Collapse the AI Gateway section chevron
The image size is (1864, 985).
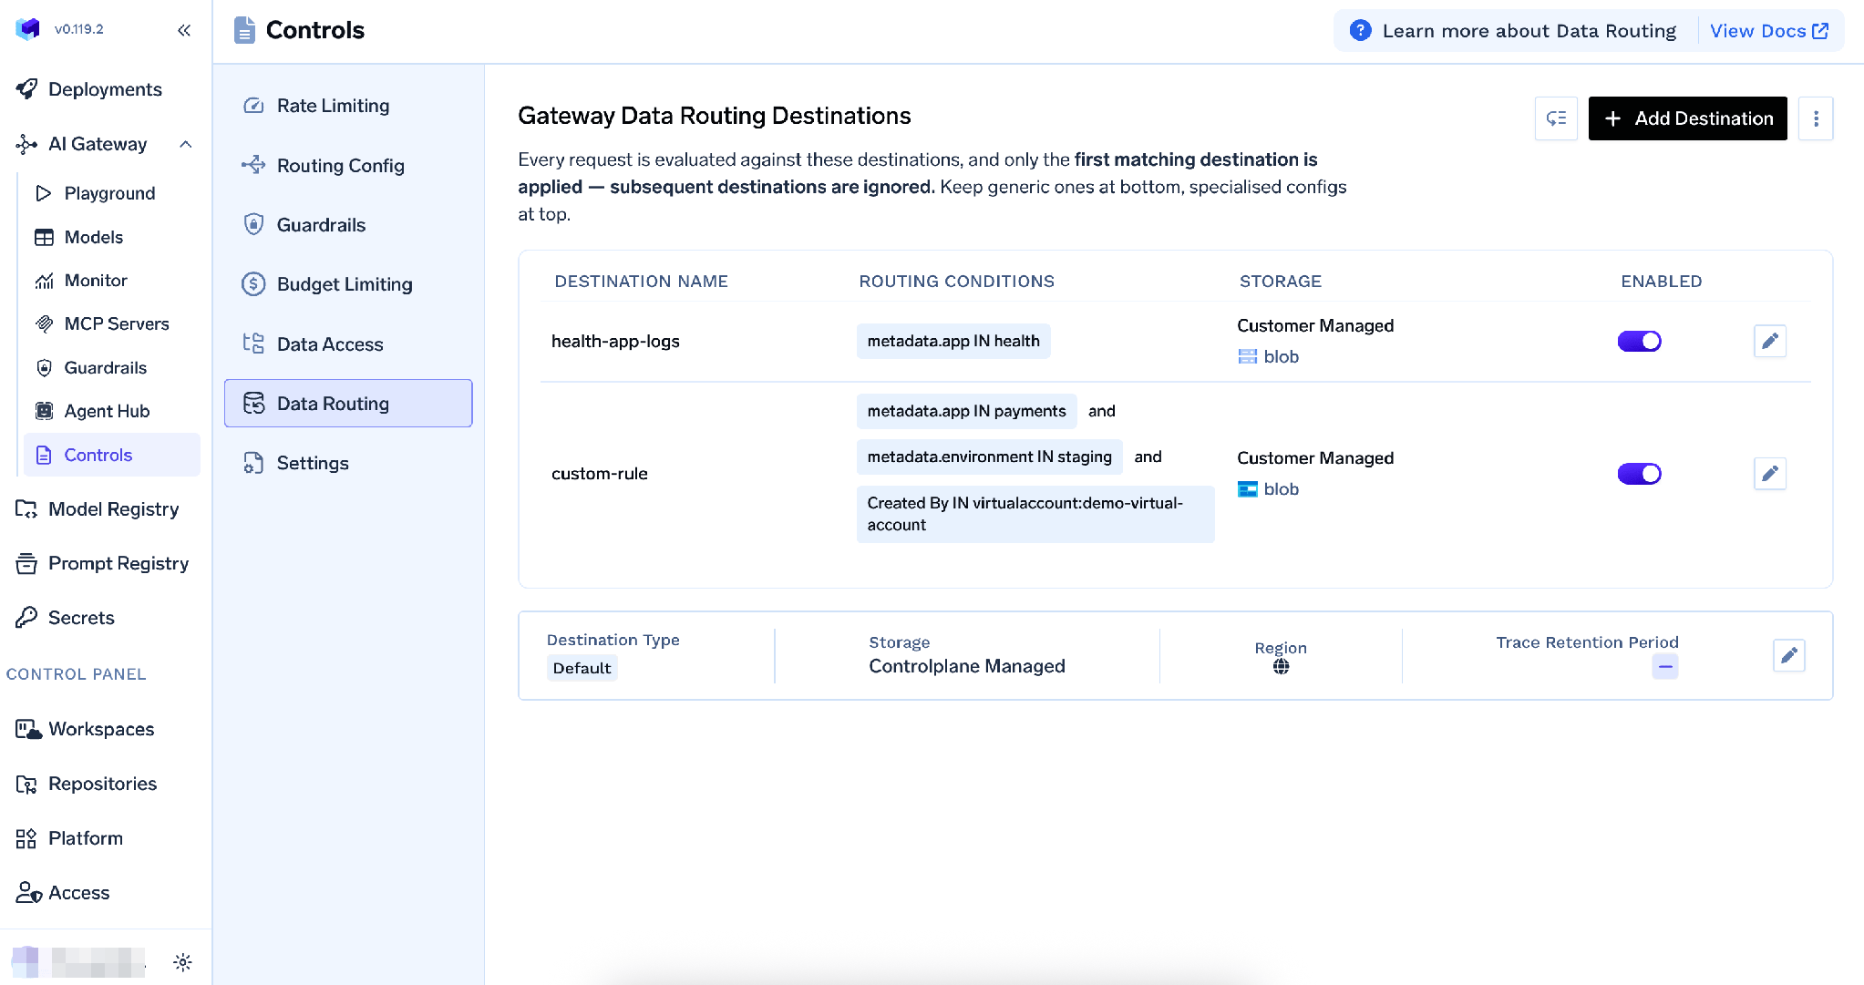(186, 144)
